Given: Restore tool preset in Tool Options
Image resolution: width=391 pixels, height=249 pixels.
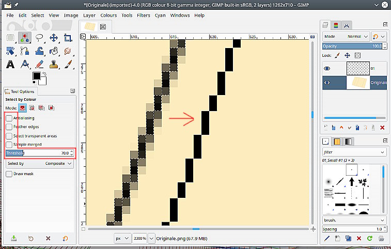Looking at the screenshot, I should [31, 239].
